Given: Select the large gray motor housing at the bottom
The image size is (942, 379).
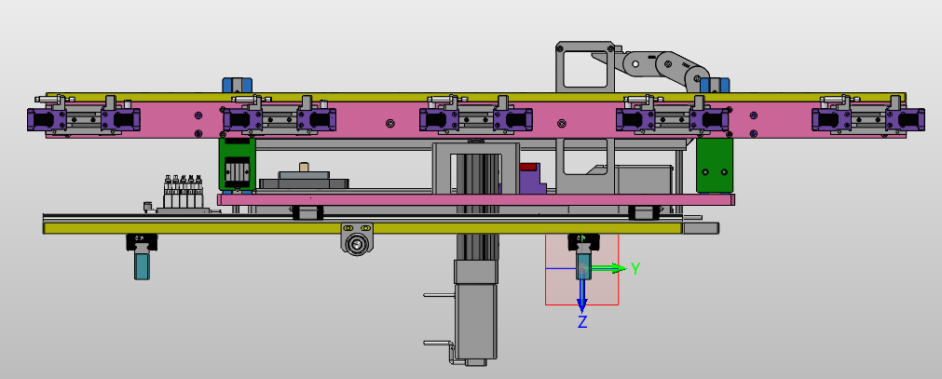Looking at the screenshot, I should tap(476, 320).
